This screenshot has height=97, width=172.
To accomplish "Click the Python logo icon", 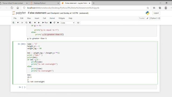I will click(148, 13).
